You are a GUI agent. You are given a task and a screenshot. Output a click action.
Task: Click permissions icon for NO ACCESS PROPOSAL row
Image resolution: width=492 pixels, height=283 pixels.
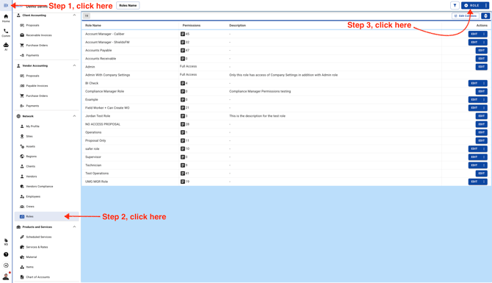tap(183, 124)
